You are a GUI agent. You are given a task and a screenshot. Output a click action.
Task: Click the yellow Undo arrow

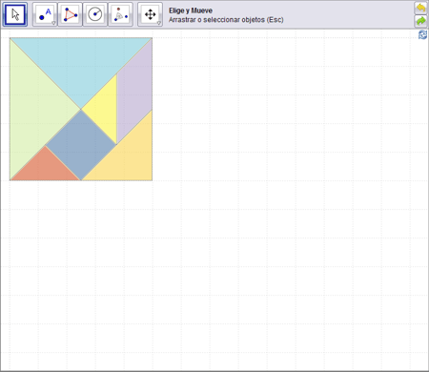[x=421, y=8]
